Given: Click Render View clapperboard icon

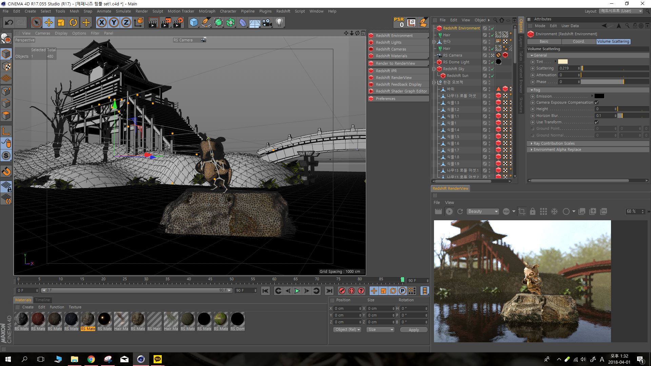Looking at the screenshot, I should coord(153,23).
